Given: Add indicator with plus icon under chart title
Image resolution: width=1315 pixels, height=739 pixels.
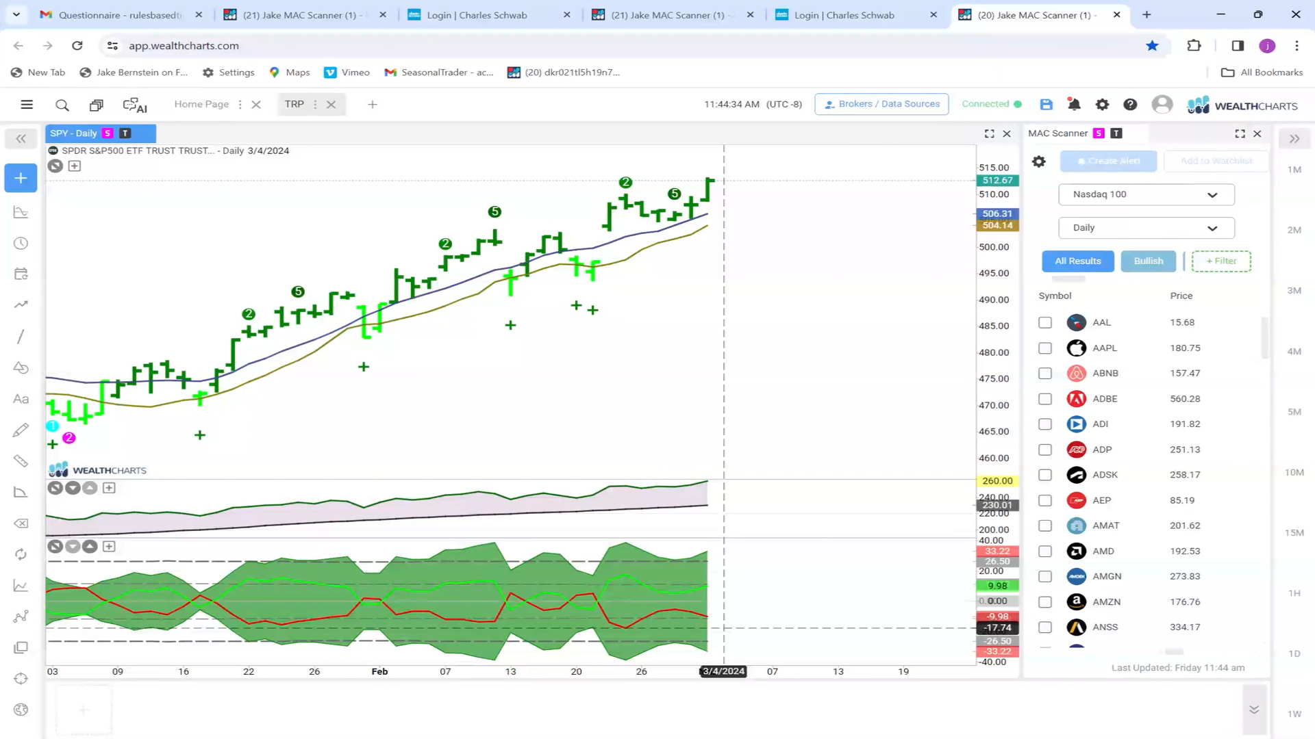Looking at the screenshot, I should pyautogui.click(x=75, y=166).
